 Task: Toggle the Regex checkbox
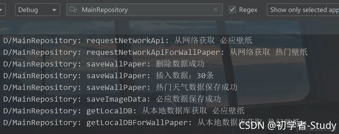pos(232,10)
